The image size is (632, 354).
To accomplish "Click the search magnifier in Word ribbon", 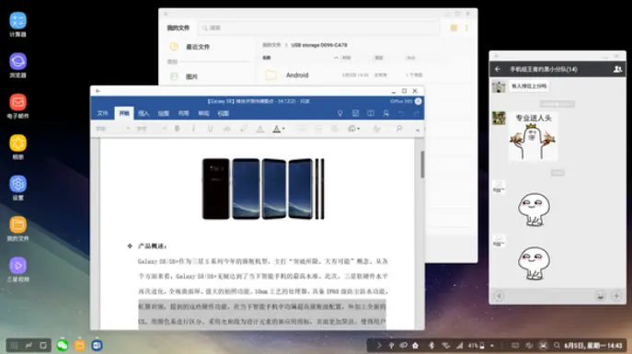I will pos(399,129).
